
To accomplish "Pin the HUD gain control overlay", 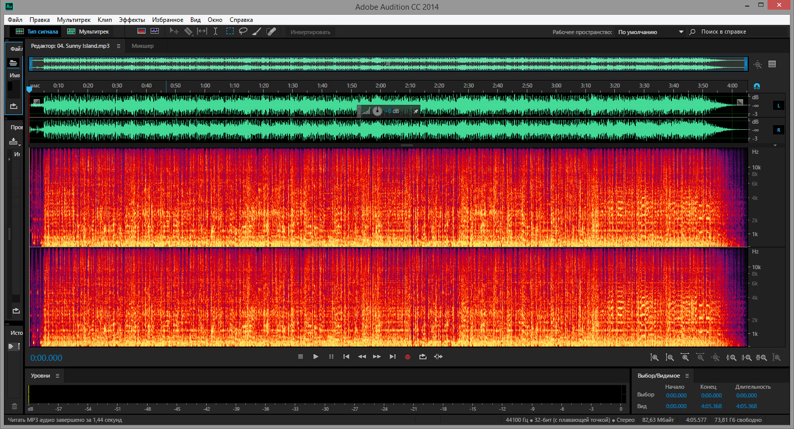I will [416, 111].
